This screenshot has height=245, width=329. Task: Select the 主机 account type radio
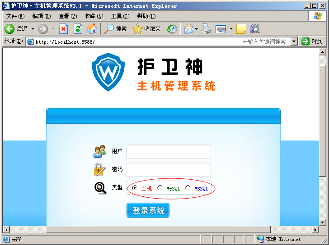[x=134, y=188]
